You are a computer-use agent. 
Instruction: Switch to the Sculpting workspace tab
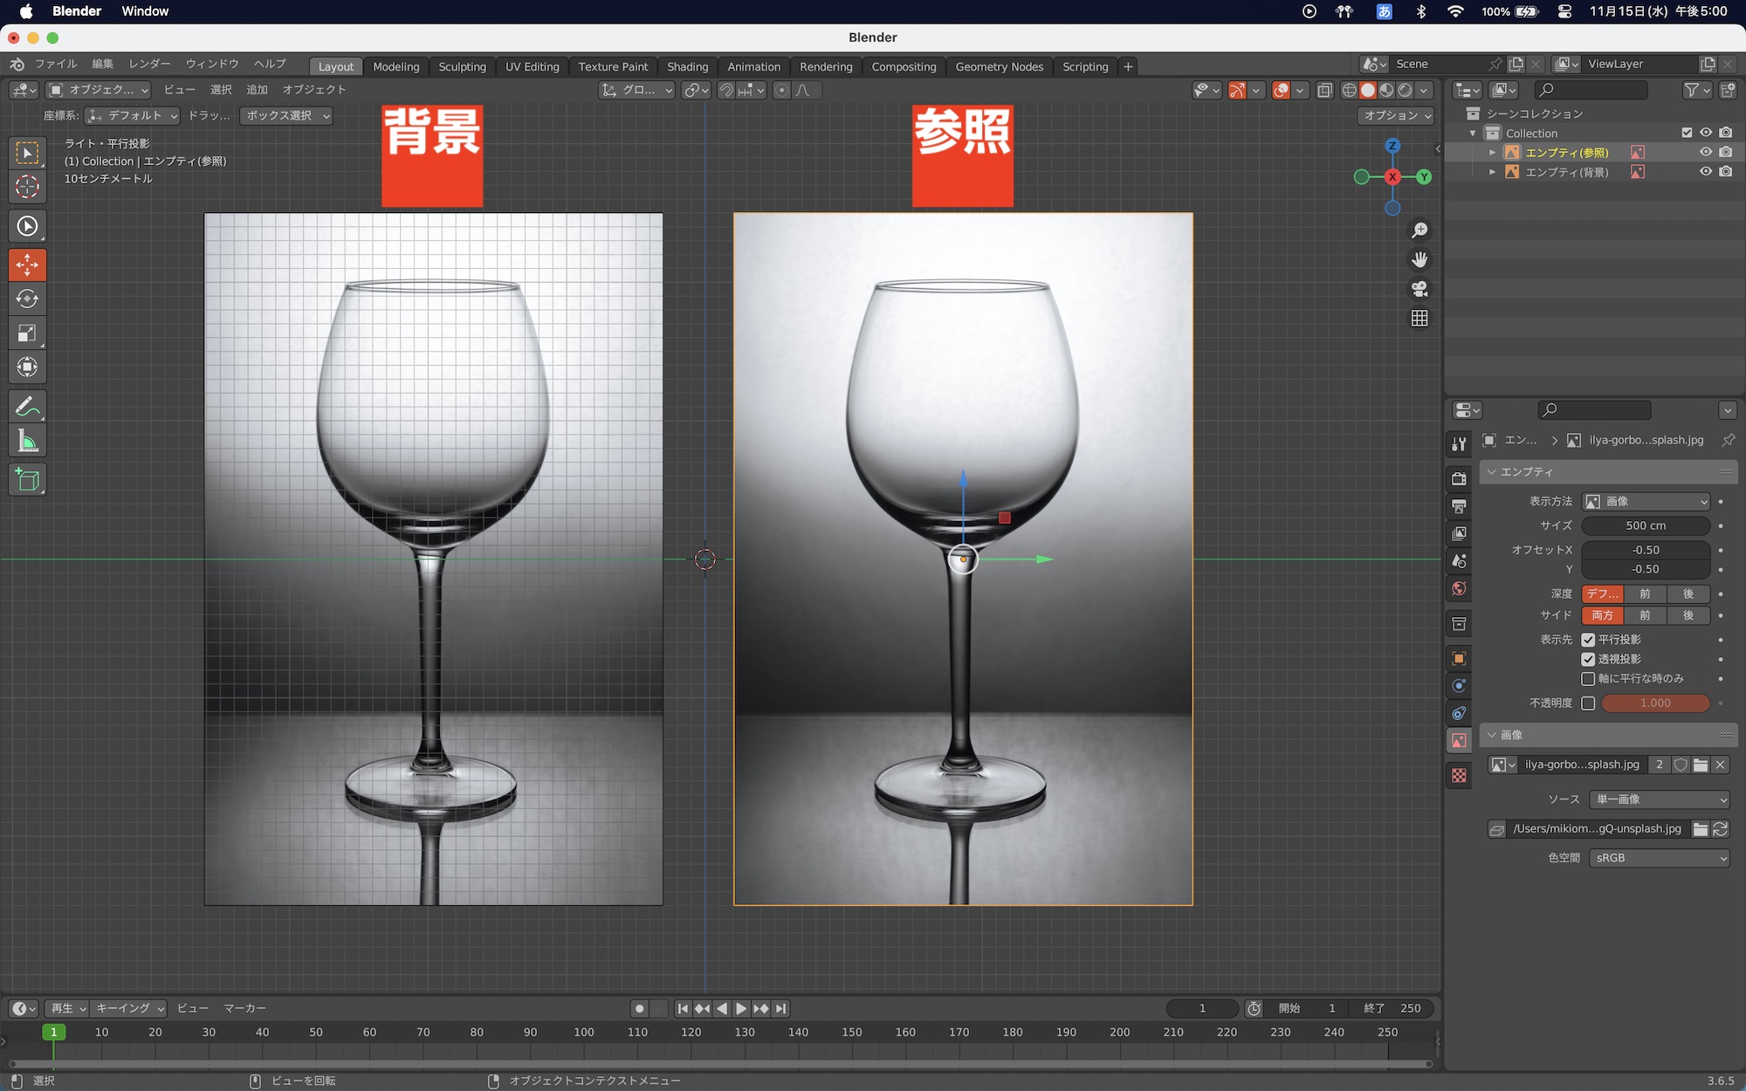(x=462, y=66)
